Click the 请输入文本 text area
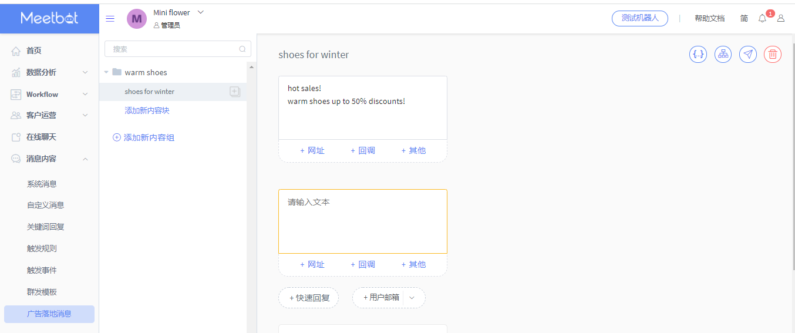 click(x=363, y=221)
